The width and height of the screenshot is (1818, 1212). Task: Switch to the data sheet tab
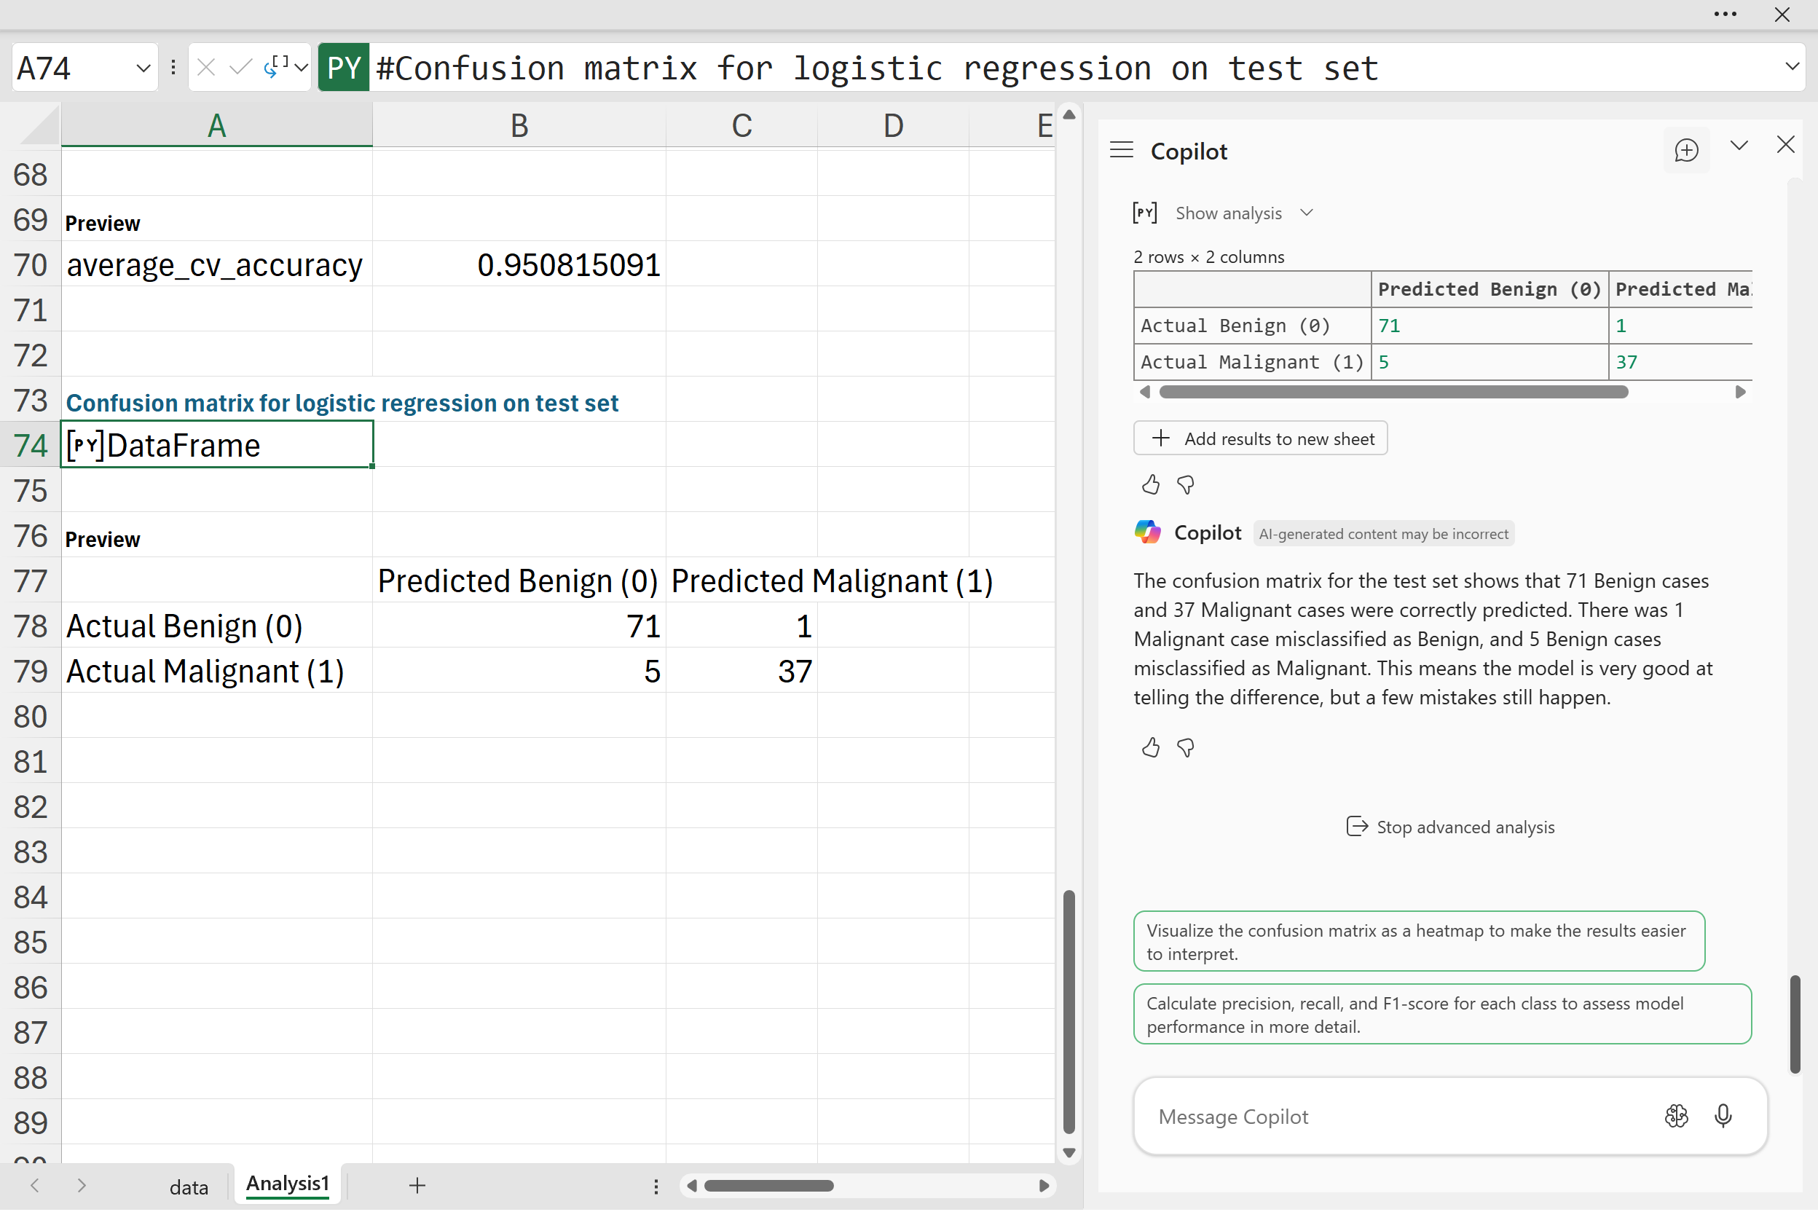(x=189, y=1187)
